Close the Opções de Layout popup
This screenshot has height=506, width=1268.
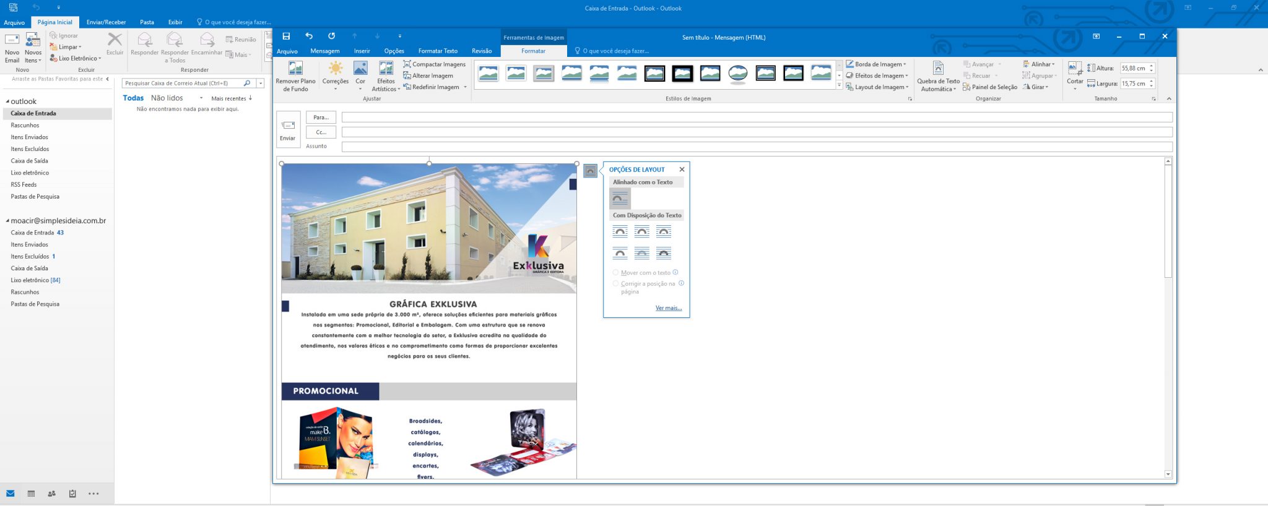[682, 169]
